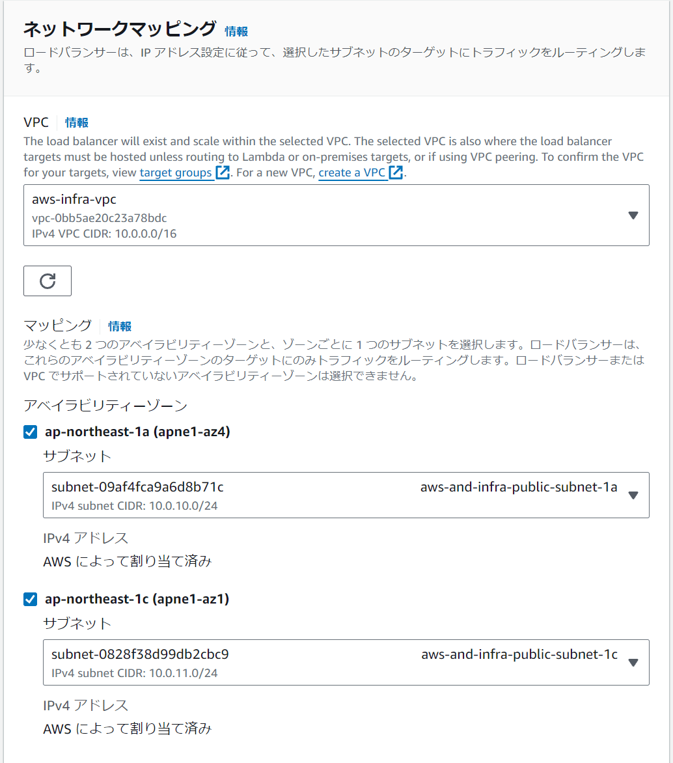Click subnet name aws-and-infra-public-subnet-1a

click(519, 487)
